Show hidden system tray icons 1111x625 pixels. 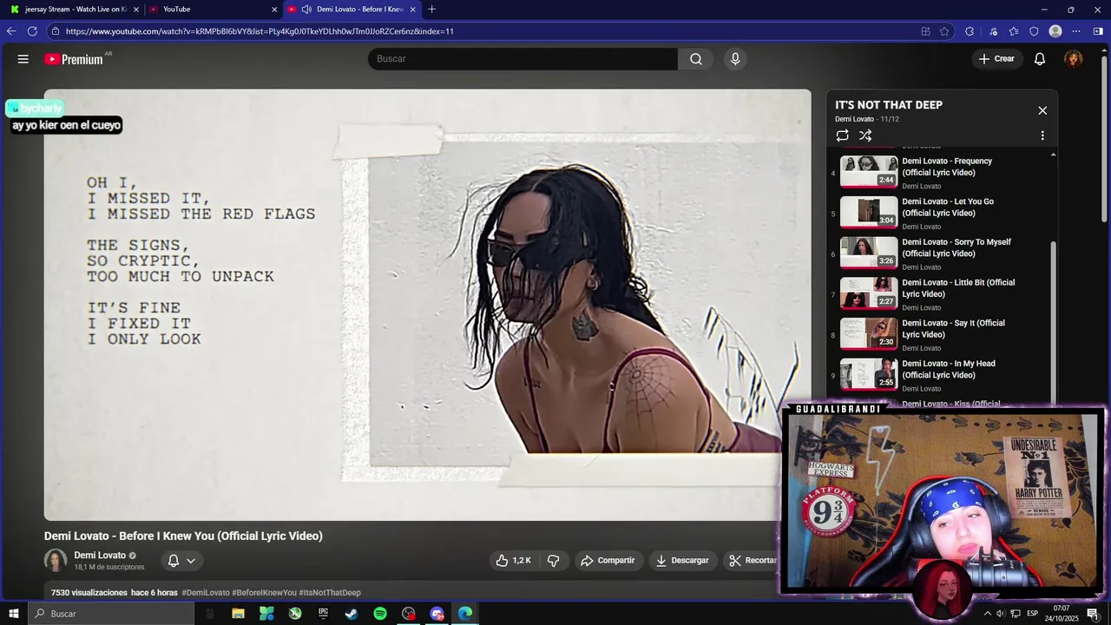click(987, 614)
